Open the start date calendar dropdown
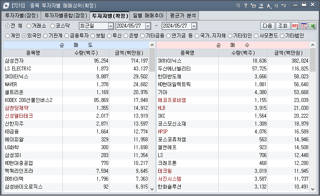This screenshot has width=320, height=196. pos(148,26)
